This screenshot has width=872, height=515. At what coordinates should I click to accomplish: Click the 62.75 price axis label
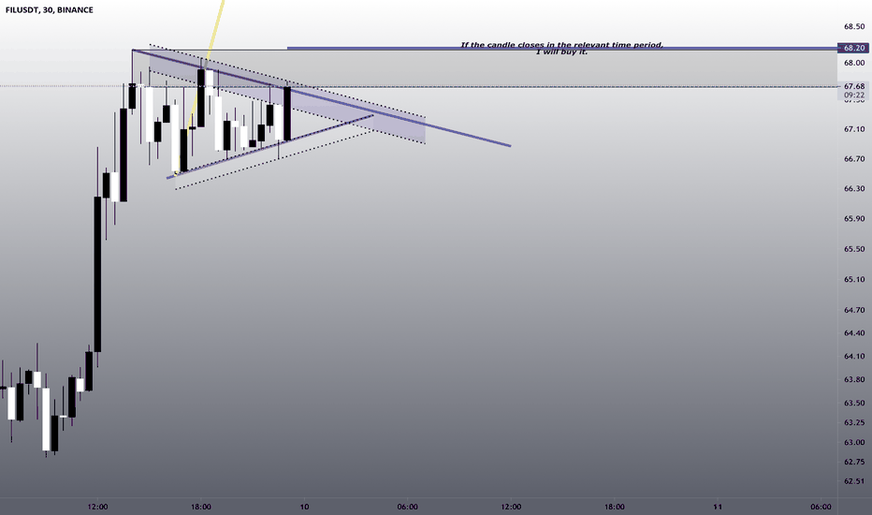853,463
